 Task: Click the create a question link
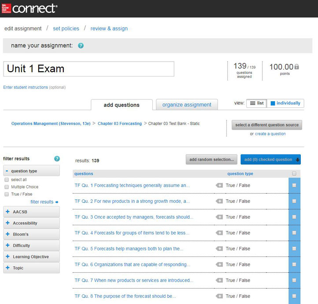pos(270,134)
